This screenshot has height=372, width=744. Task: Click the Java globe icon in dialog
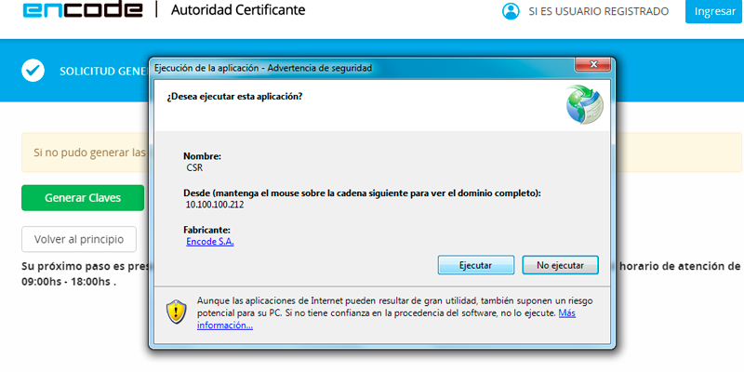point(584,104)
